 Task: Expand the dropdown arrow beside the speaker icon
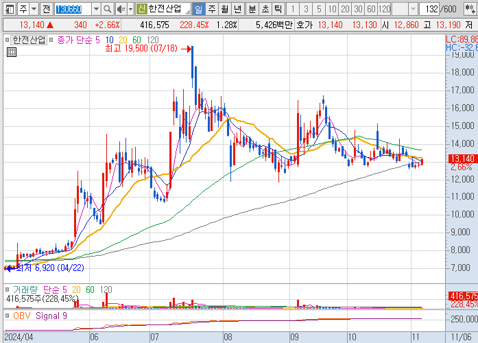pyautogui.click(x=131, y=9)
